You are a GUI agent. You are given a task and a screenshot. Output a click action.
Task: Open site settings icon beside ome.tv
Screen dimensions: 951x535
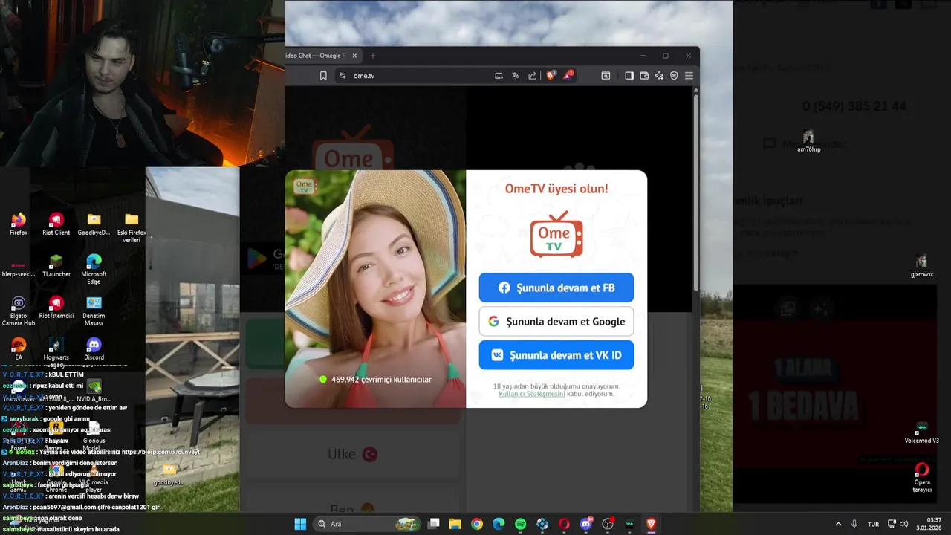click(x=343, y=76)
